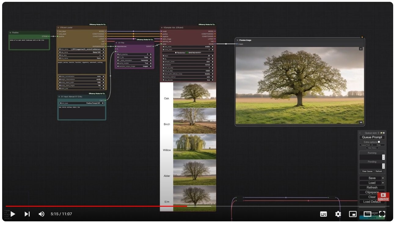Open weight_interpretation comfy dropdown
Image resolution: width=395 pixels, height=225 pixels.
(82, 79)
